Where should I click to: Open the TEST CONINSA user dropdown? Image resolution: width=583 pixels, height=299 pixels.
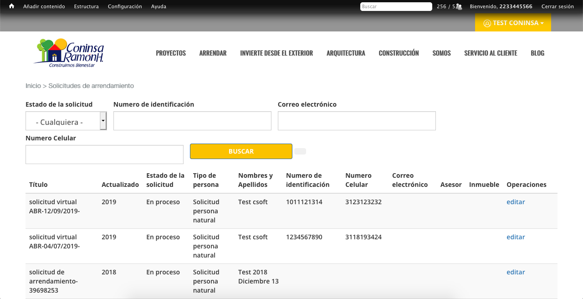(x=513, y=23)
